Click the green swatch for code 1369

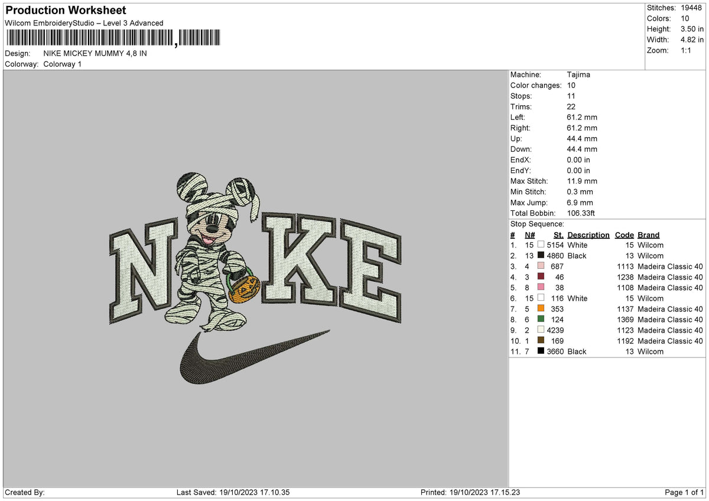pyautogui.click(x=541, y=319)
